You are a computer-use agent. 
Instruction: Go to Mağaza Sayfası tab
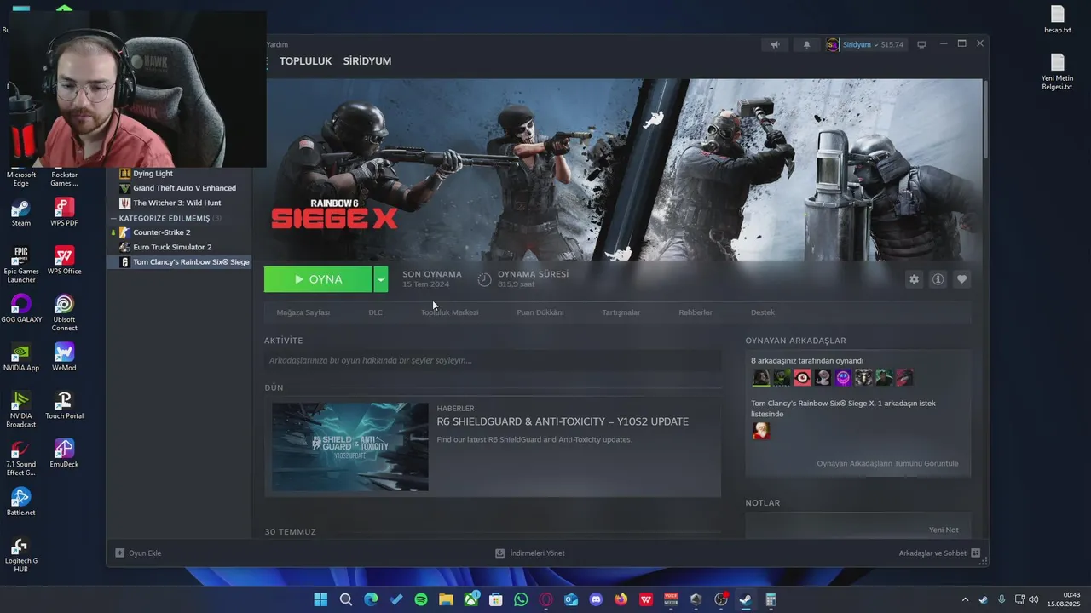303,312
